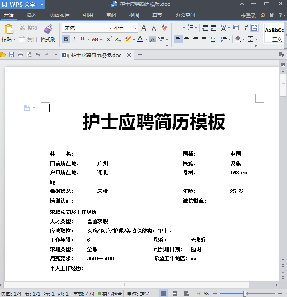Image resolution: width=287 pixels, height=297 pixels.
Task: Open font name dropdown 宋体
Action: click(x=110, y=28)
